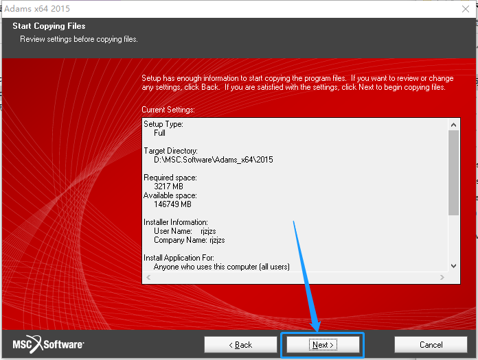Click the horizontal scroll right arrow
Viewport: 478px width, 360px height.
442,277
